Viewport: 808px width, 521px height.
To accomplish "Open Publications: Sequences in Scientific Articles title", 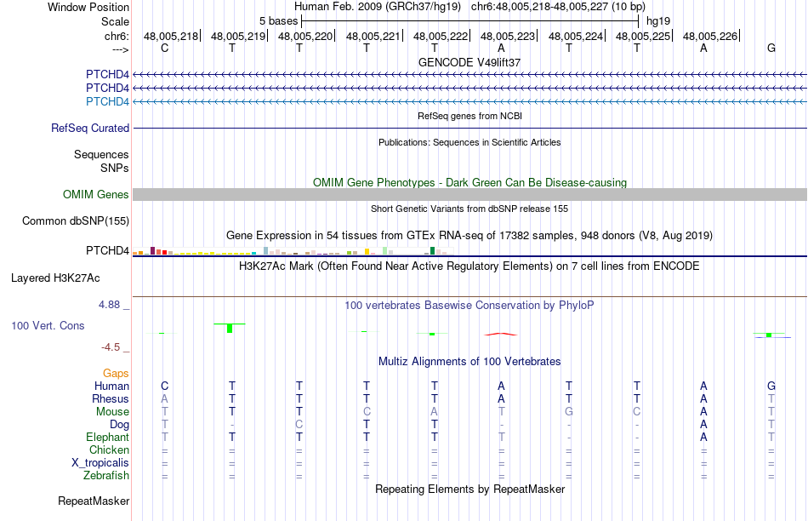I will 469,142.
